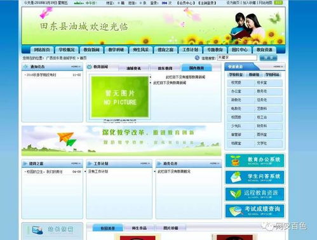Open 工作计划 in the navigation bar
The image size is (317, 240).
191,50
